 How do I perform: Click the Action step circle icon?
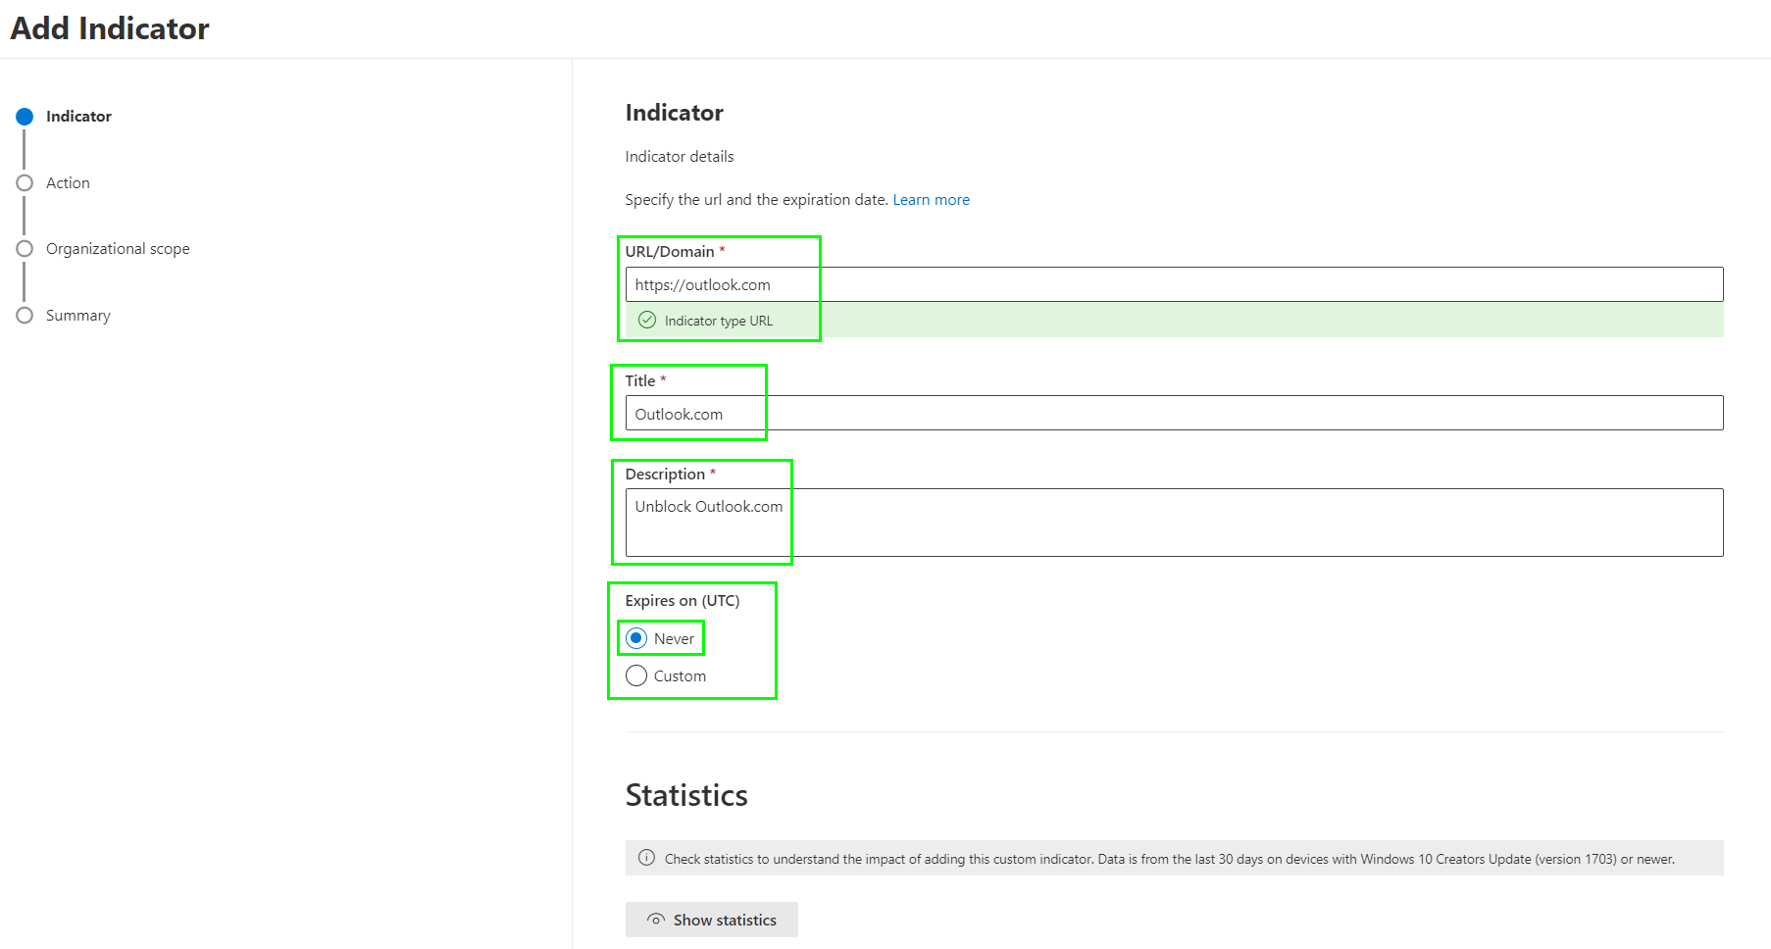pyautogui.click(x=25, y=183)
